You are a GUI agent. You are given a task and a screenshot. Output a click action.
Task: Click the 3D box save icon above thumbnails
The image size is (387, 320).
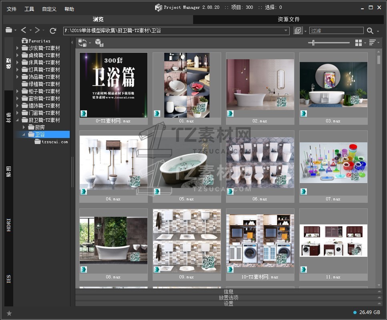coord(99,43)
